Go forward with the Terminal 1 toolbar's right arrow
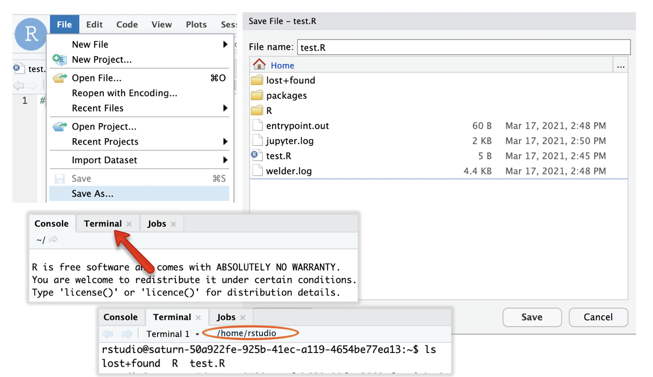Image resolution: width=653 pixels, height=377 pixels. click(x=126, y=334)
